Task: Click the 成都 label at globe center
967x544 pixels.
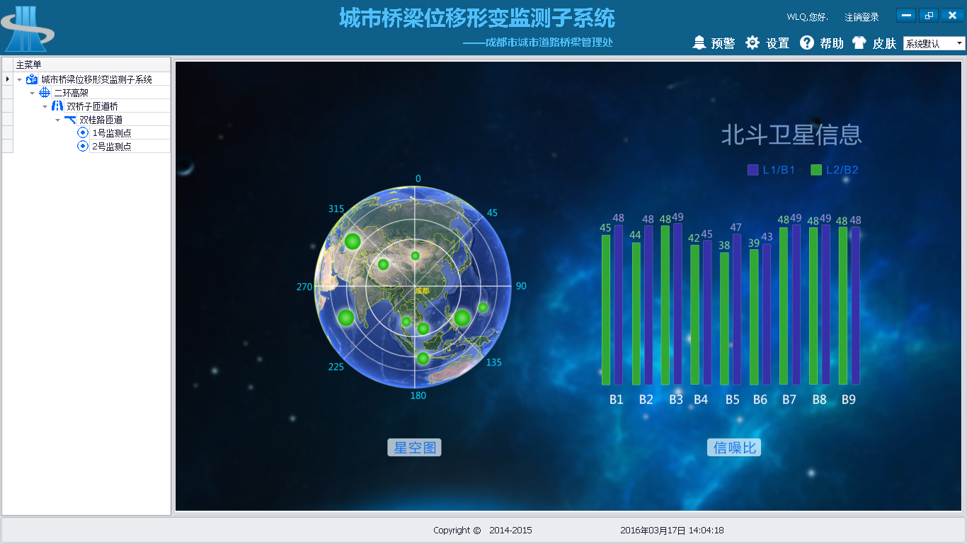Action: coord(422,290)
